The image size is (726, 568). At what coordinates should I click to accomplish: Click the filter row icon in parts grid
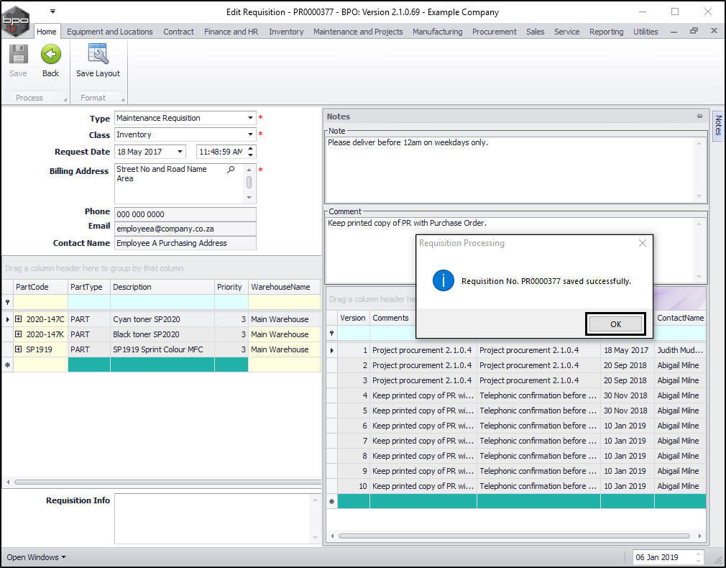click(8, 303)
